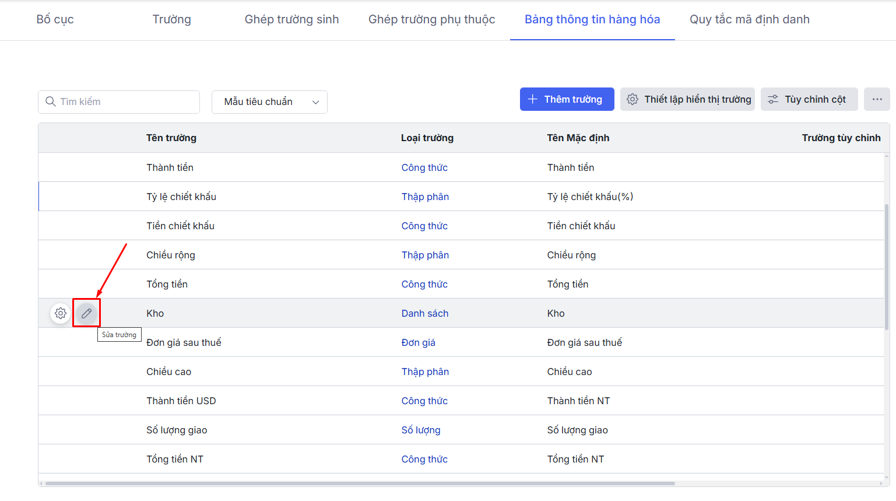The width and height of the screenshot is (896, 501).
Task: Click the Đơn giá field type link
Action: (418, 342)
